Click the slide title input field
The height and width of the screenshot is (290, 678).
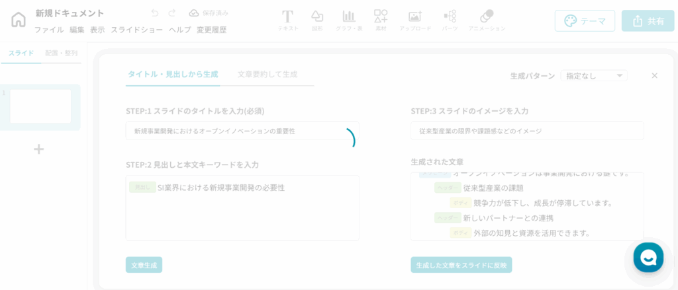[242, 131]
